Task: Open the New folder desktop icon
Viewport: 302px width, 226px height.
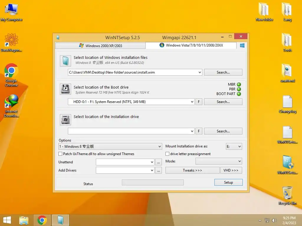Action: (264, 12)
